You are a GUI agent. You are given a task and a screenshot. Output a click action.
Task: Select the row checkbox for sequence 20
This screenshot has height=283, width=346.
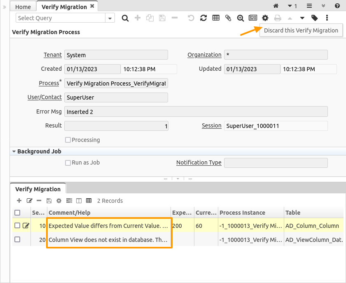17,239
